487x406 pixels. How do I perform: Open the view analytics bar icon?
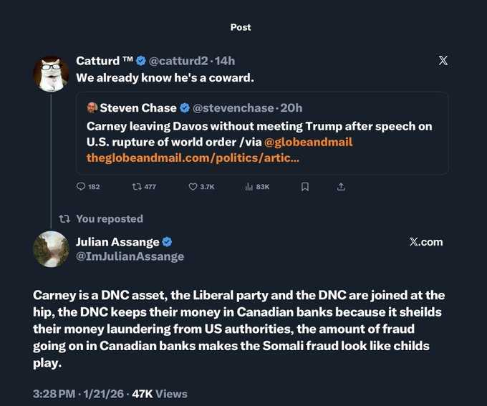(249, 187)
